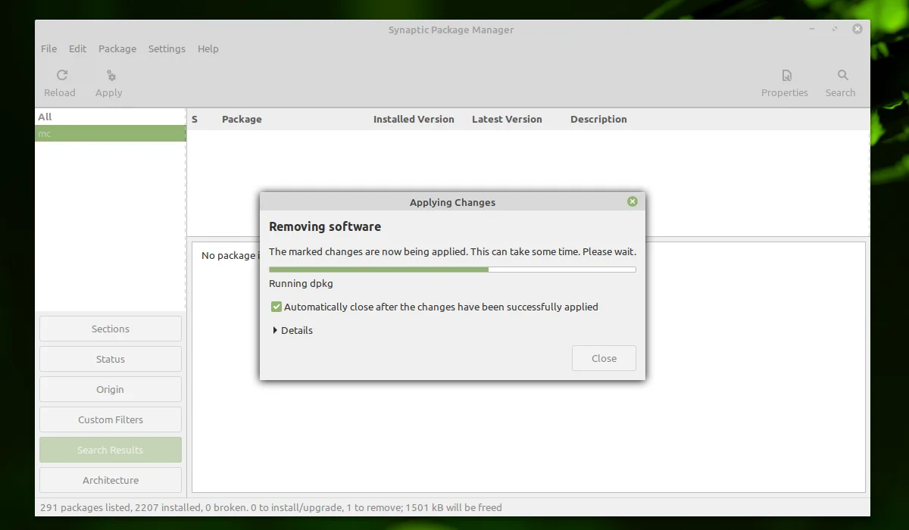Click the Apply toolbar icon
This screenshot has width=909, height=530.
pos(111,75)
